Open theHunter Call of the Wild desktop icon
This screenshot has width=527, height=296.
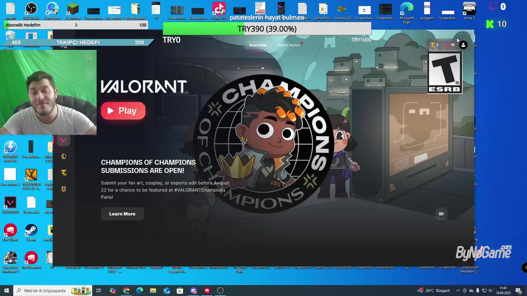point(31,179)
